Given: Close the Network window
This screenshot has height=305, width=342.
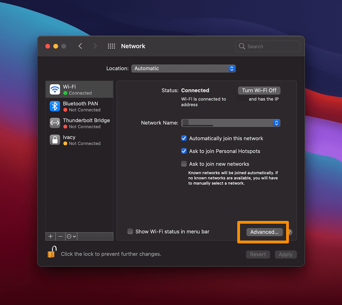Looking at the screenshot, I should coord(48,46).
